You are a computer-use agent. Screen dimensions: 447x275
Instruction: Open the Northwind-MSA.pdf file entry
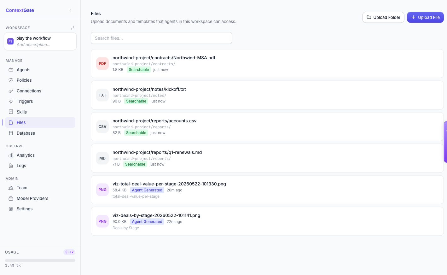point(267,63)
